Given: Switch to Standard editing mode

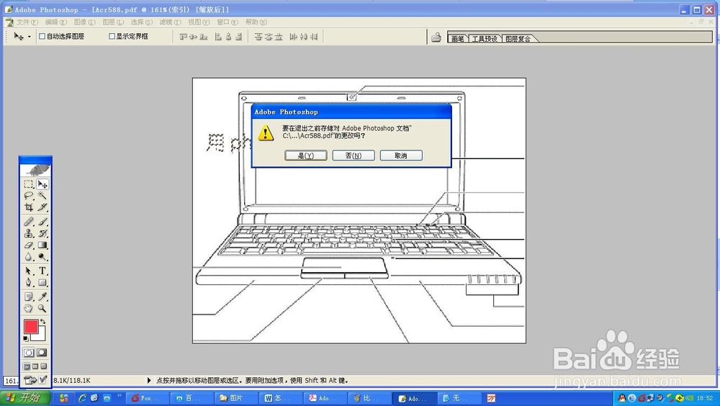Looking at the screenshot, I should point(29,353).
